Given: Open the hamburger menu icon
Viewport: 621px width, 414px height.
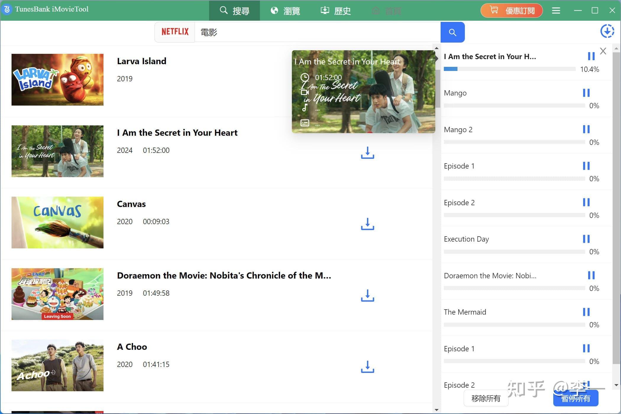Looking at the screenshot, I should click(556, 10).
